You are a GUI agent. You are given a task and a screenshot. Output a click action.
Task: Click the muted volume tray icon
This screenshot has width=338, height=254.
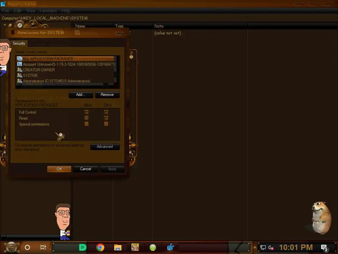coord(271,247)
